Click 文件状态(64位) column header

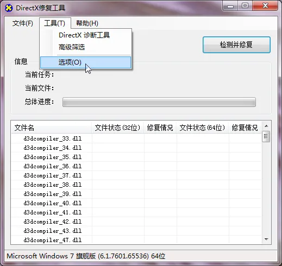click(x=203, y=128)
